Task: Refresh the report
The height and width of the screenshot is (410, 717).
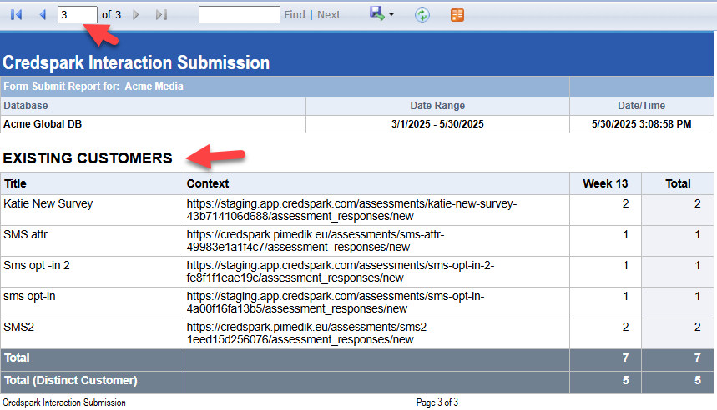Action: point(422,15)
